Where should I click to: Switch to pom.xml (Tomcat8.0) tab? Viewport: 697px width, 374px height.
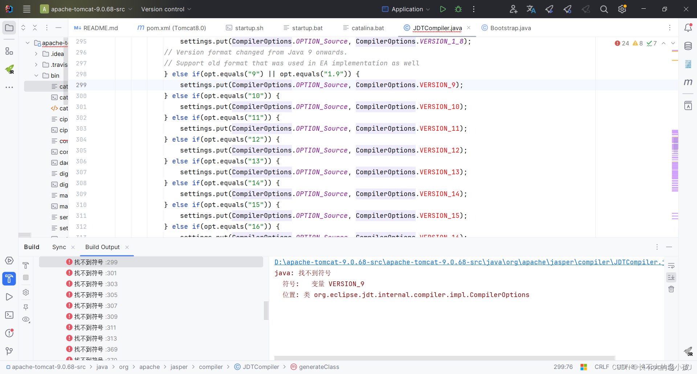[x=172, y=28]
